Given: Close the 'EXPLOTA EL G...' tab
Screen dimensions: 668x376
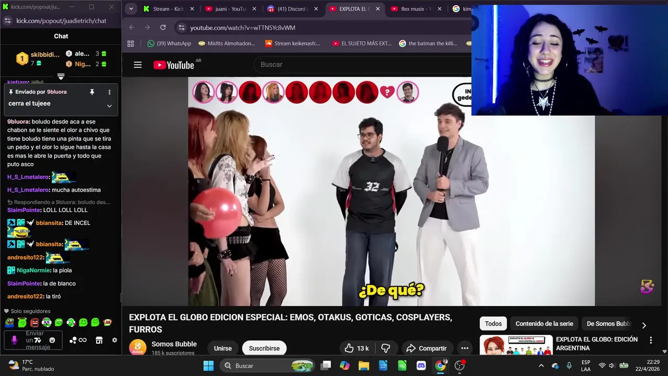Looking at the screenshot, I should [378, 9].
